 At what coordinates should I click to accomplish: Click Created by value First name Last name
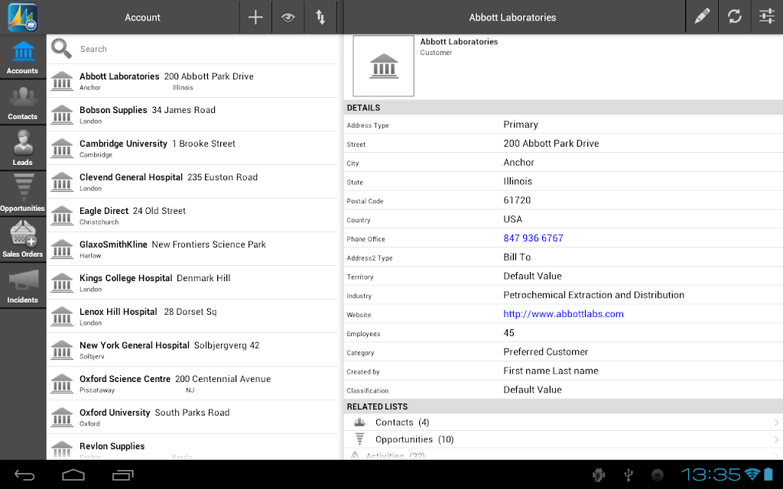click(x=551, y=371)
